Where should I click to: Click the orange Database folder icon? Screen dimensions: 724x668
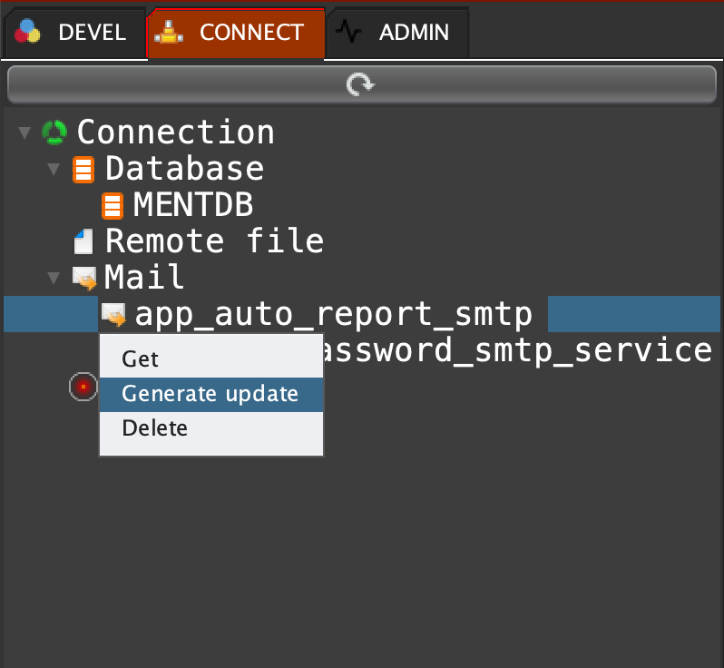pyautogui.click(x=83, y=169)
